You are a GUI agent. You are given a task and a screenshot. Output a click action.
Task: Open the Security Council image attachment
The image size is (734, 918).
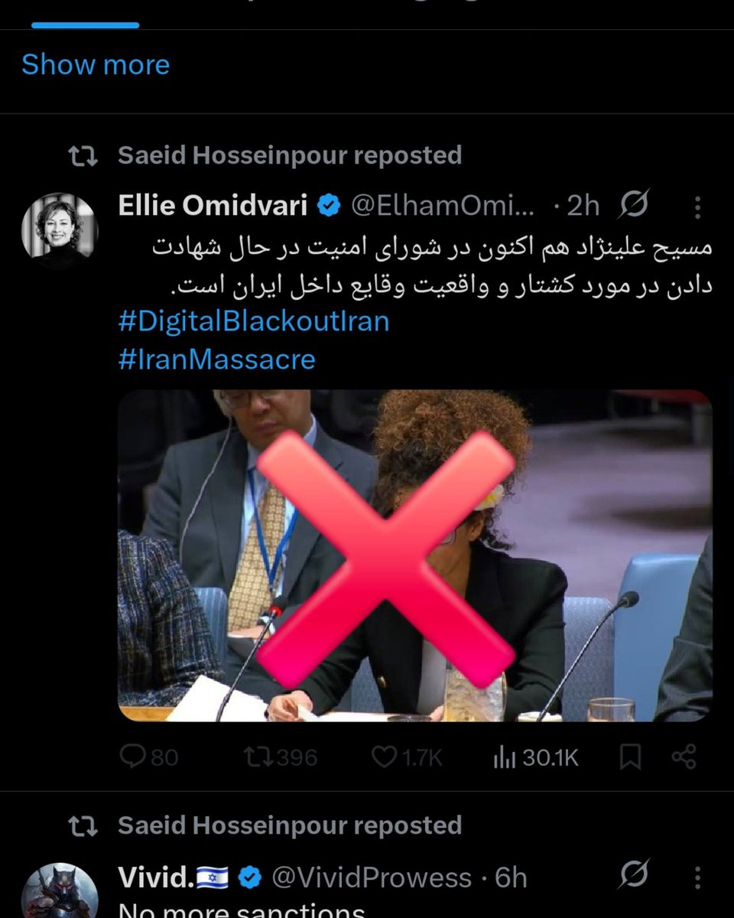415,555
